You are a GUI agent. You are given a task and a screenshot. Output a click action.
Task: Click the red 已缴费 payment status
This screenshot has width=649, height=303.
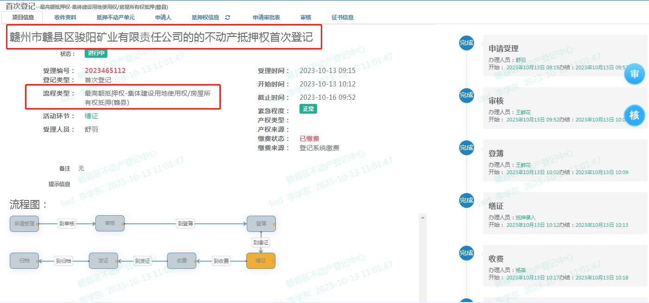pos(309,139)
